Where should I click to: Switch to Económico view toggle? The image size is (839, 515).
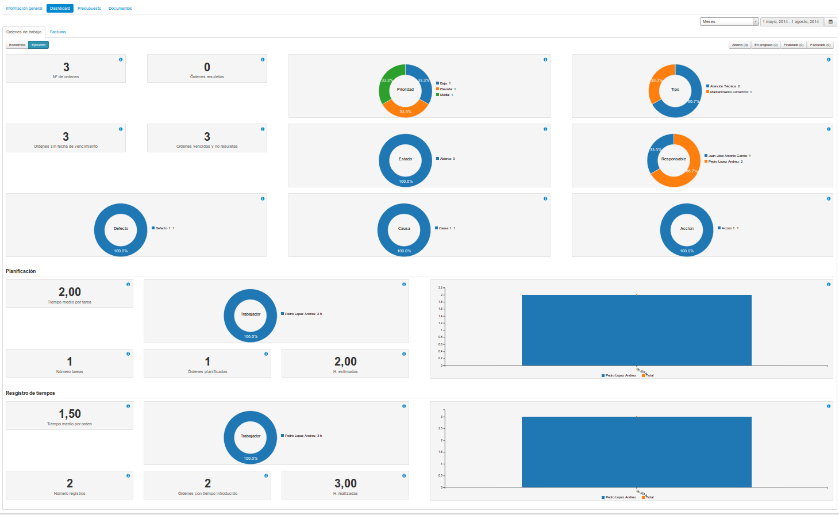[17, 45]
